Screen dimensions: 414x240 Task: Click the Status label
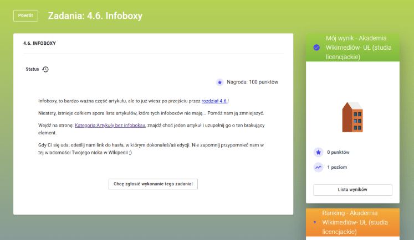click(32, 69)
